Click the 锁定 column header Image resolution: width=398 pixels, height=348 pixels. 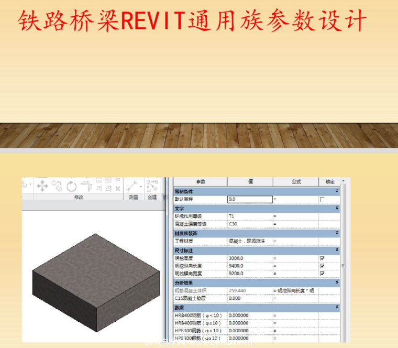coord(330,182)
